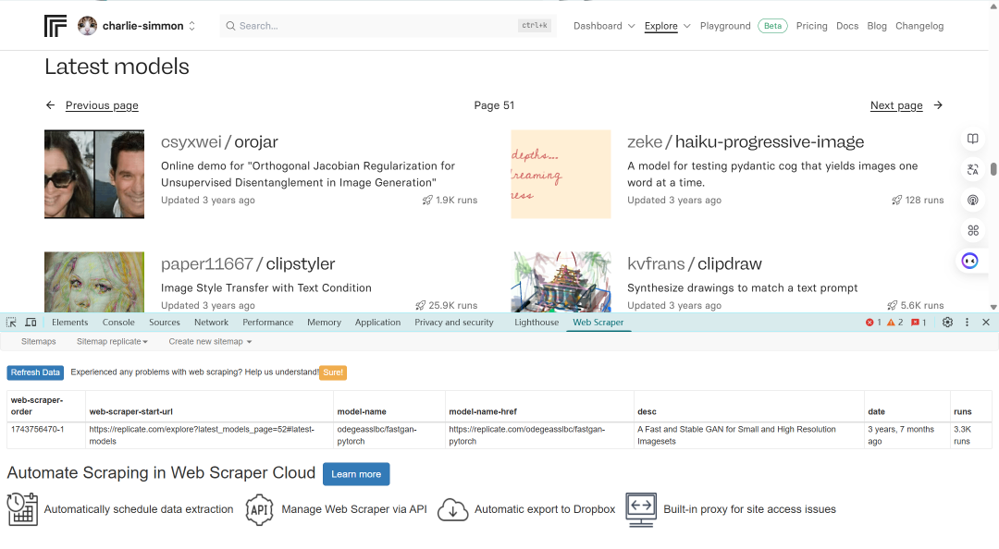This screenshot has height=549, width=999.
Task: Click the podcast broadcast icon in side panel
Action: pos(973,200)
